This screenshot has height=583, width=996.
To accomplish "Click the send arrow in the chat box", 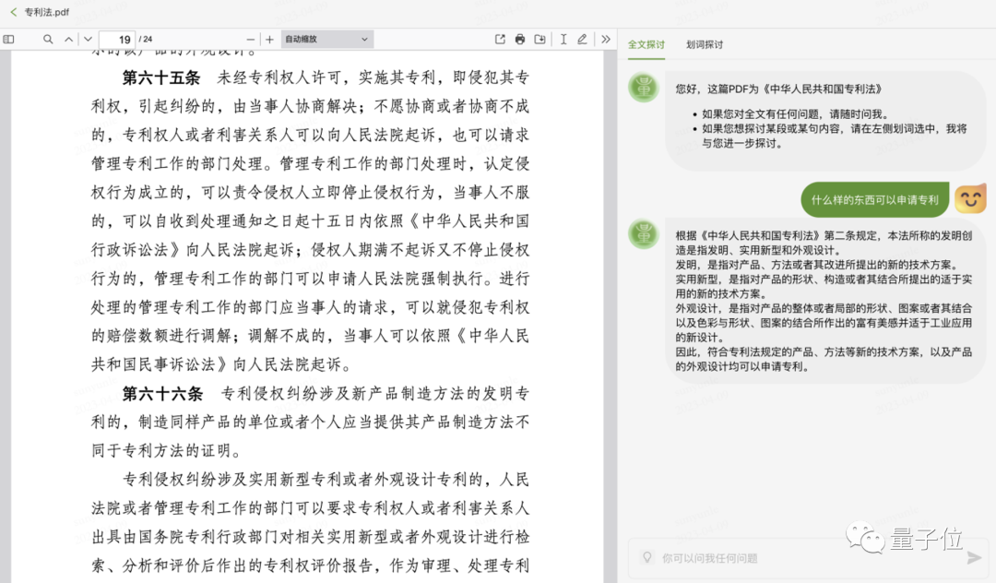I will (x=975, y=558).
